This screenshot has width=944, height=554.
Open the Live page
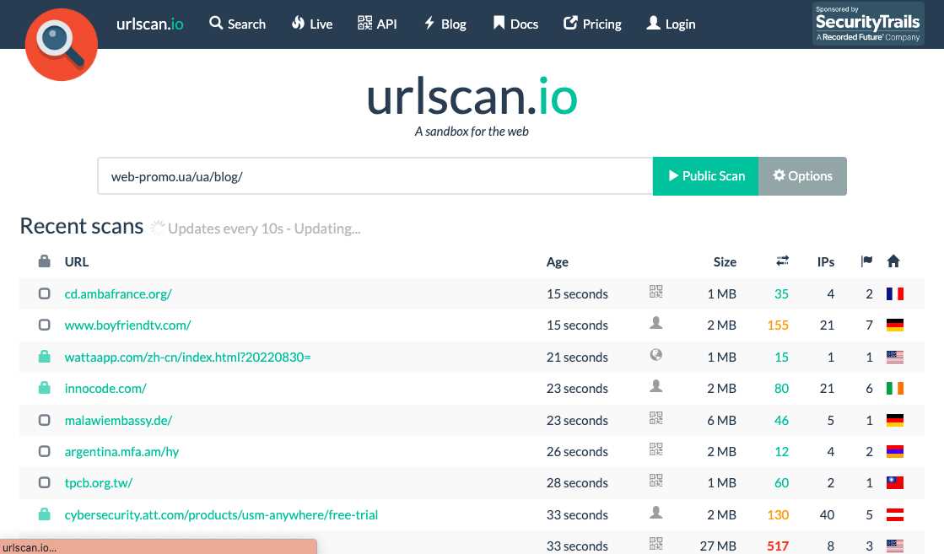[312, 24]
